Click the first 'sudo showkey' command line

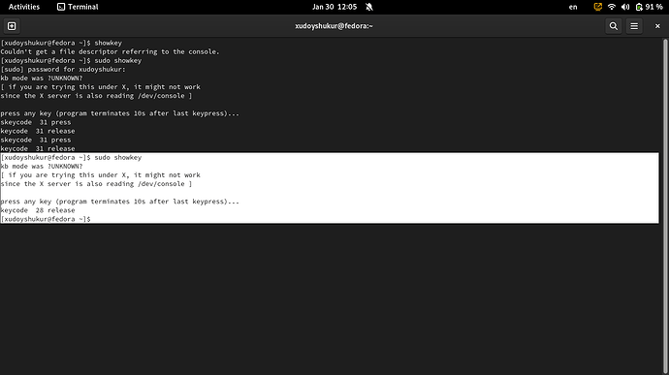71,61
